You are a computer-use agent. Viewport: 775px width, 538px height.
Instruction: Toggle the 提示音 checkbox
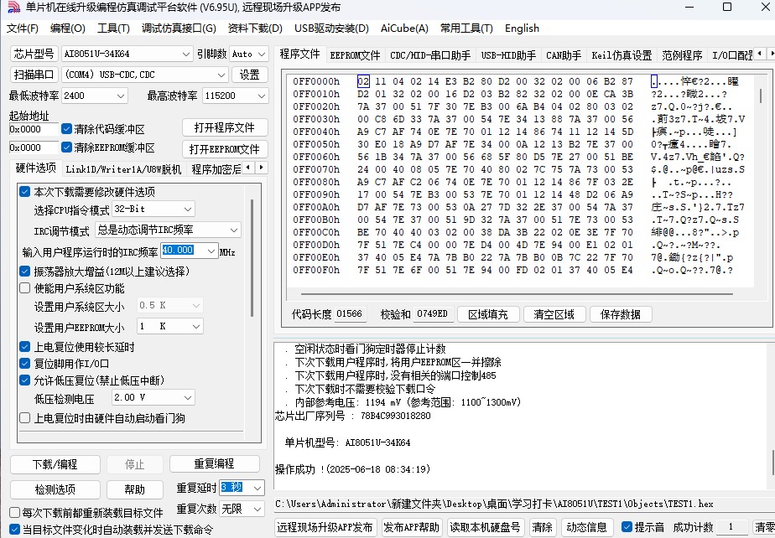click(x=627, y=526)
